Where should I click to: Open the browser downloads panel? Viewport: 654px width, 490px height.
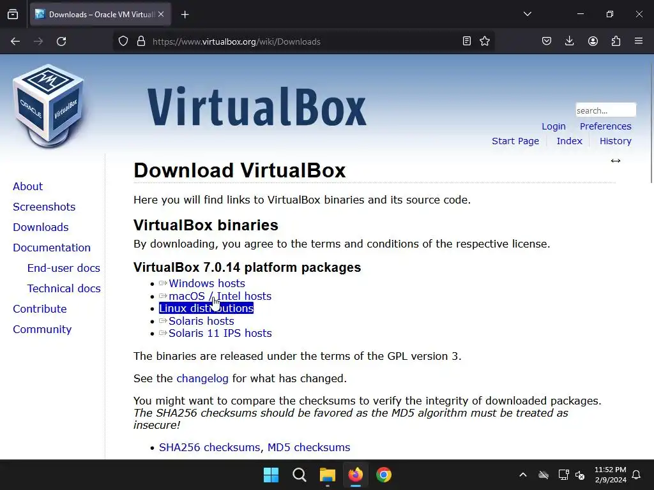click(x=569, y=41)
